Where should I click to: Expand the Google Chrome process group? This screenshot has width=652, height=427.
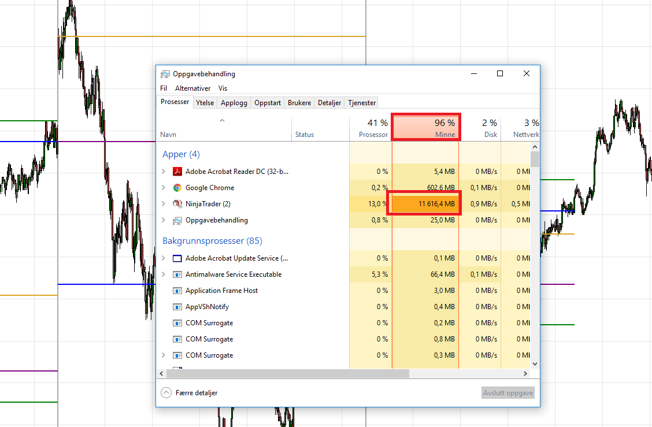click(x=164, y=188)
